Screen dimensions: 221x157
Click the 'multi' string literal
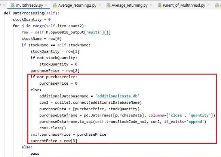tap(94, 32)
